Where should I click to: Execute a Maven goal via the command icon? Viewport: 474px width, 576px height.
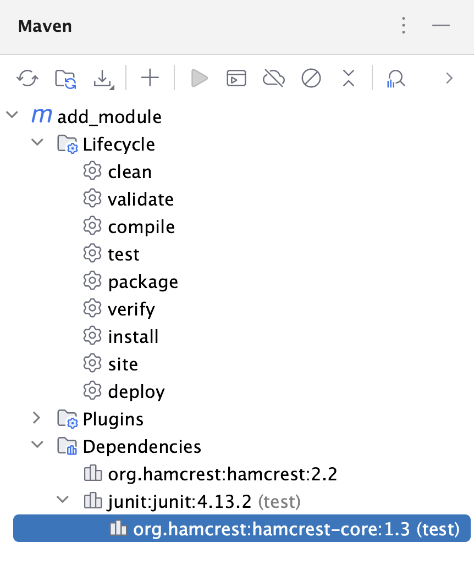point(236,78)
